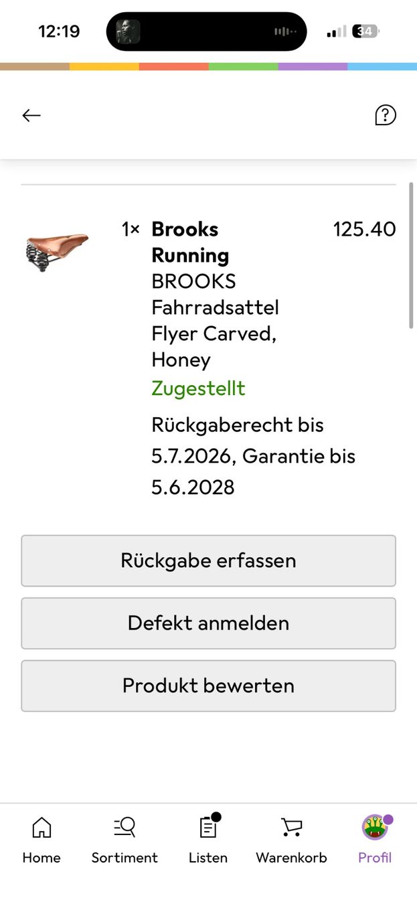Click the Rückgabe erfassen button
The image size is (417, 904).
point(208,560)
